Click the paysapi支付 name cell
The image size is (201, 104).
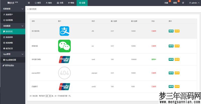coord(36,73)
